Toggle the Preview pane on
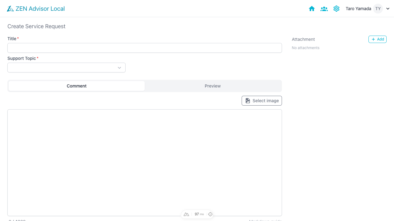This screenshot has height=221, width=394. 212,86
